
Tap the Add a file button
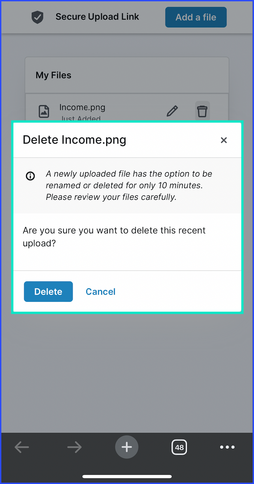(x=196, y=17)
